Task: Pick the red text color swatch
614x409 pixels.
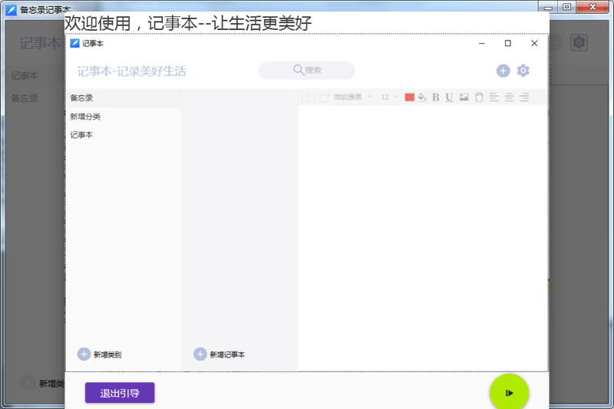Action: point(409,97)
